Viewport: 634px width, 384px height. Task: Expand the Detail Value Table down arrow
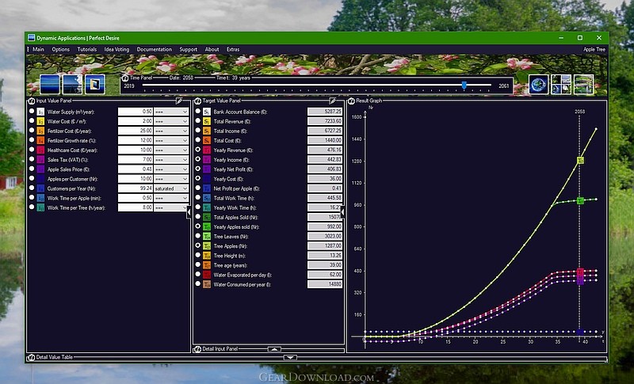290,358
